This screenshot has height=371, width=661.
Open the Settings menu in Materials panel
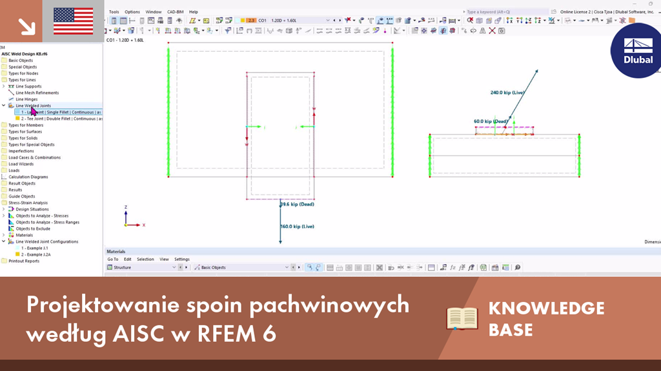point(181,259)
